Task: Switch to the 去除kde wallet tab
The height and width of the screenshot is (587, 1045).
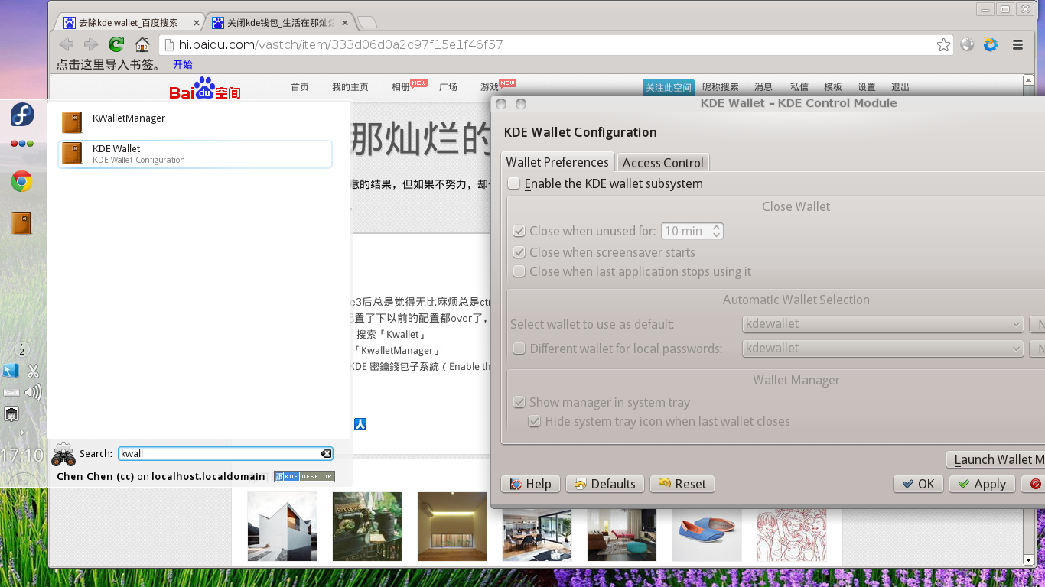Action: (x=132, y=23)
